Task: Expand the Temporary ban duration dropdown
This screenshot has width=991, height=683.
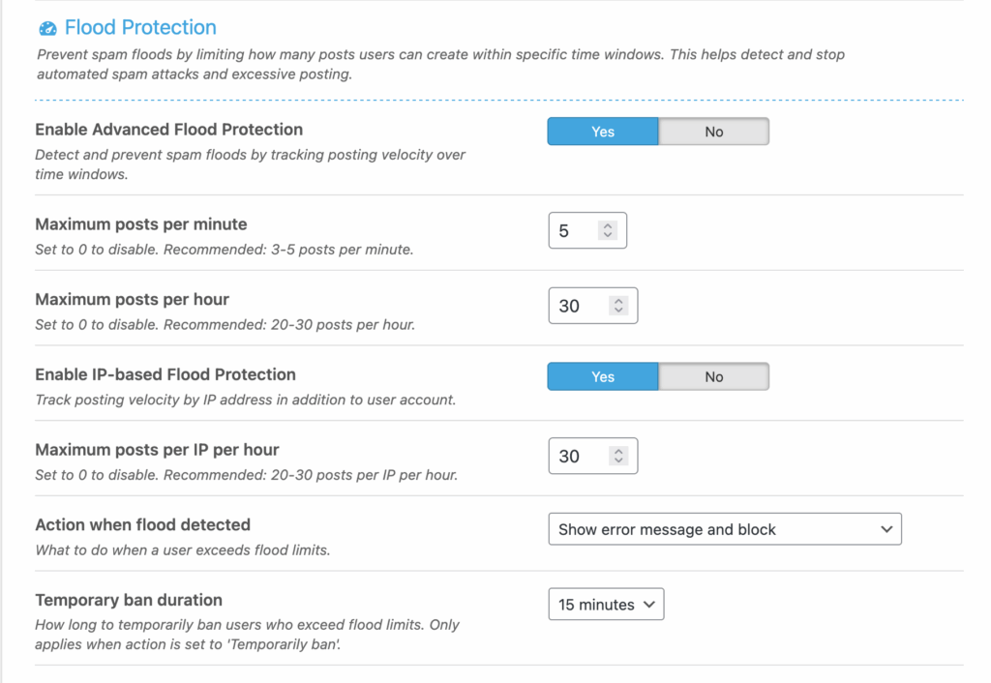Action: coord(606,605)
